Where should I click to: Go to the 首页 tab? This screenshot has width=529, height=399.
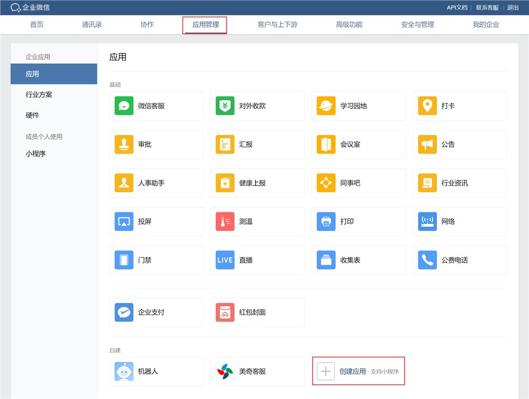coord(37,25)
